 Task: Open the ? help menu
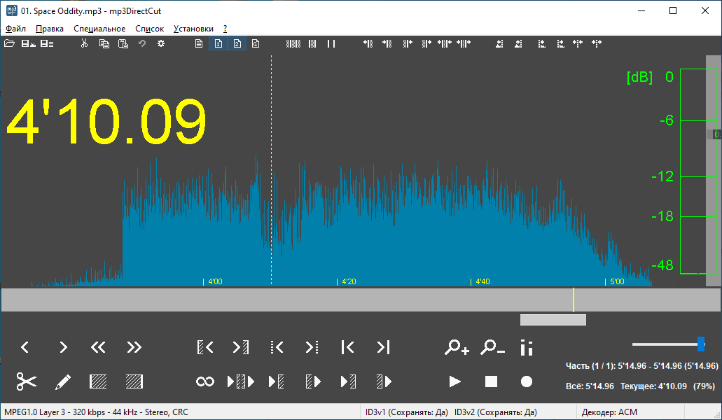point(225,29)
